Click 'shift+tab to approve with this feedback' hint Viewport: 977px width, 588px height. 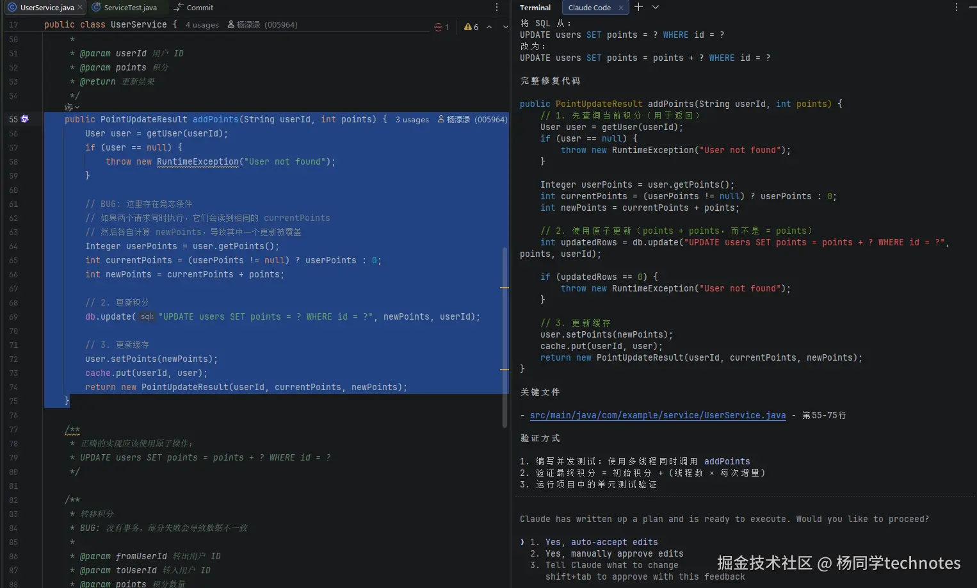pos(645,576)
